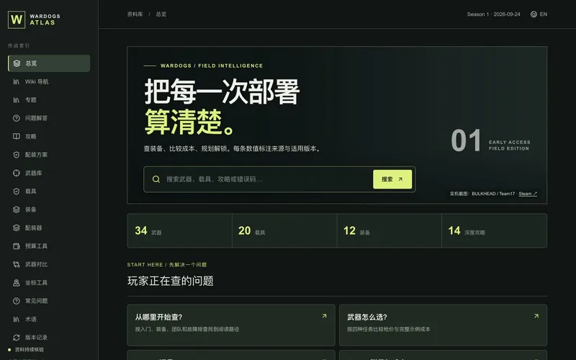The height and width of the screenshot is (360, 576).
Task: Switch language to EN
Action: [539, 14]
